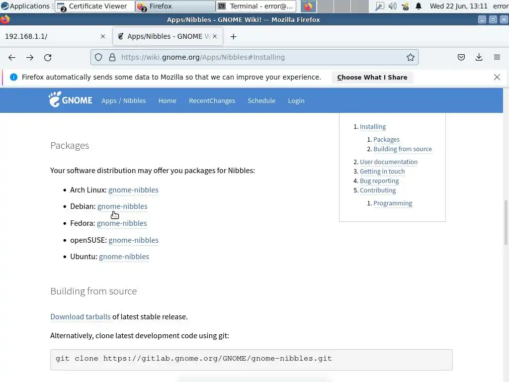
Task: Go to wiki Home
Action: point(167,100)
